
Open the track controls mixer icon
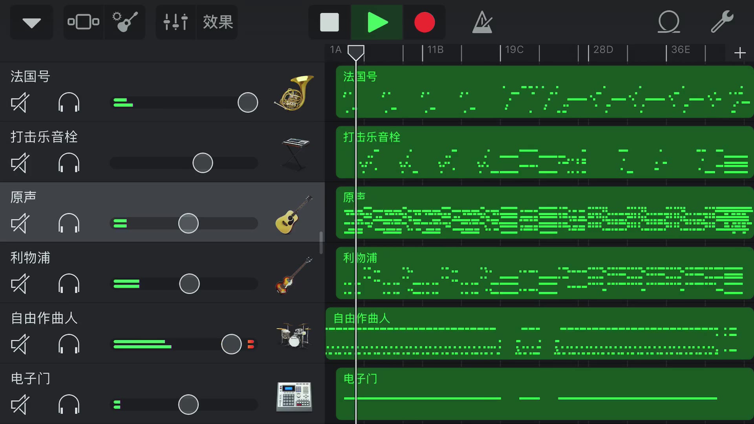pyautogui.click(x=176, y=22)
